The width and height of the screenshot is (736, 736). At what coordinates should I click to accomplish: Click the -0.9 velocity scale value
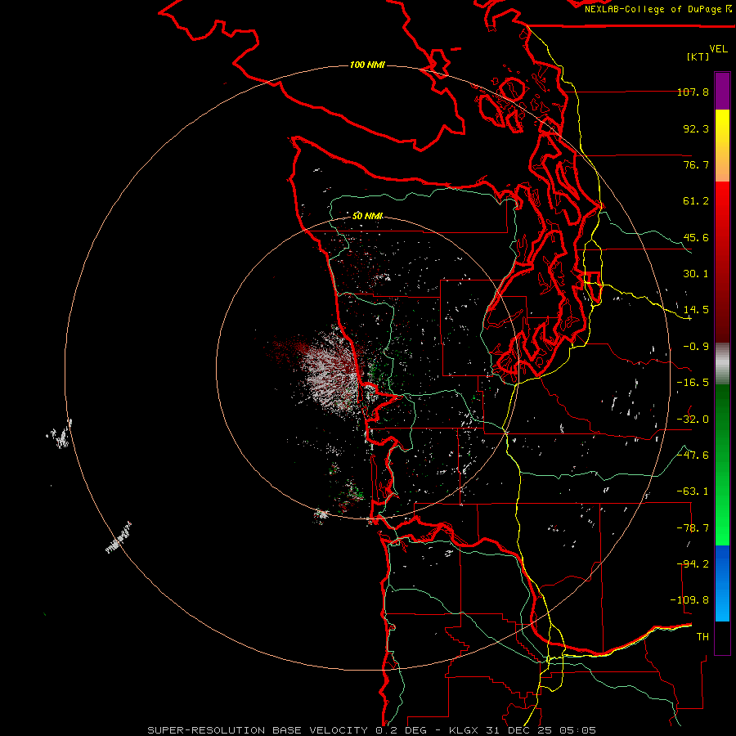point(696,347)
